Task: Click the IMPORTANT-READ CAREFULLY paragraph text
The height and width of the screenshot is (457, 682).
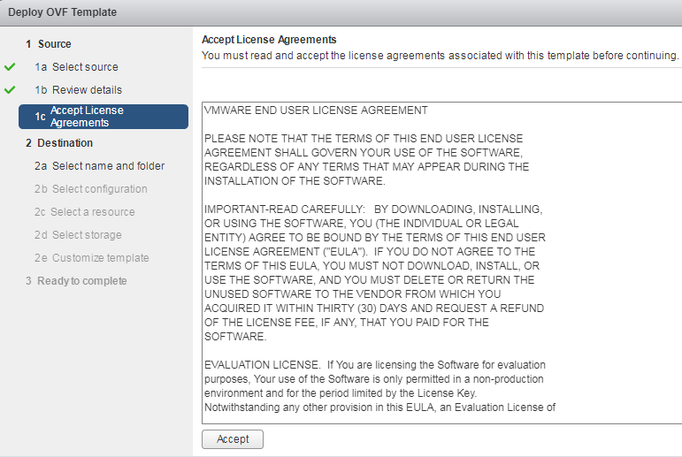Action: pos(375,272)
